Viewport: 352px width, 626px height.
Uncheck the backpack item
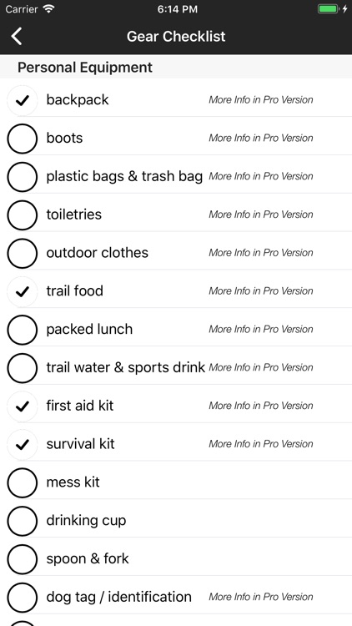click(x=23, y=100)
